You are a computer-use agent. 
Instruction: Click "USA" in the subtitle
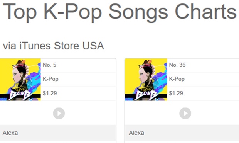coord(93,46)
